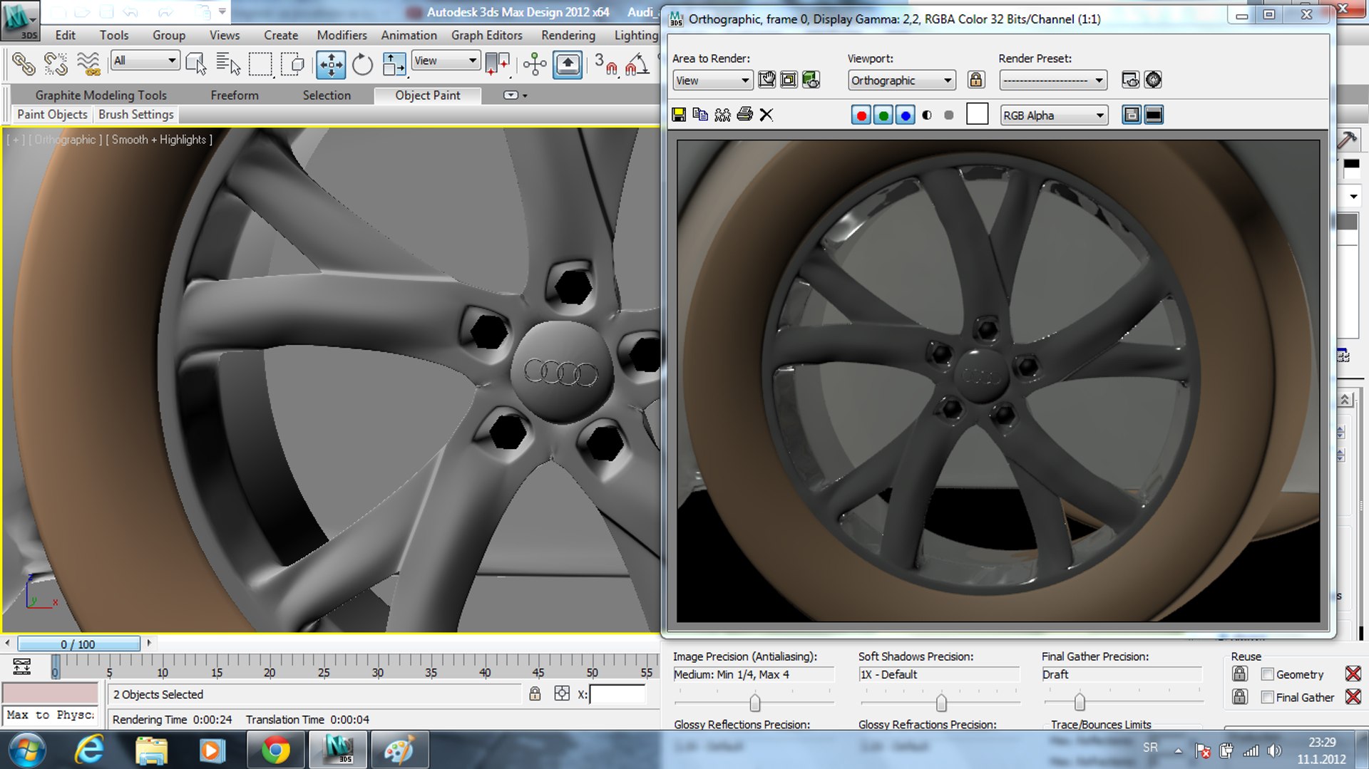Open the Render Preset dropdown
The image size is (1369, 769).
[x=1053, y=81]
